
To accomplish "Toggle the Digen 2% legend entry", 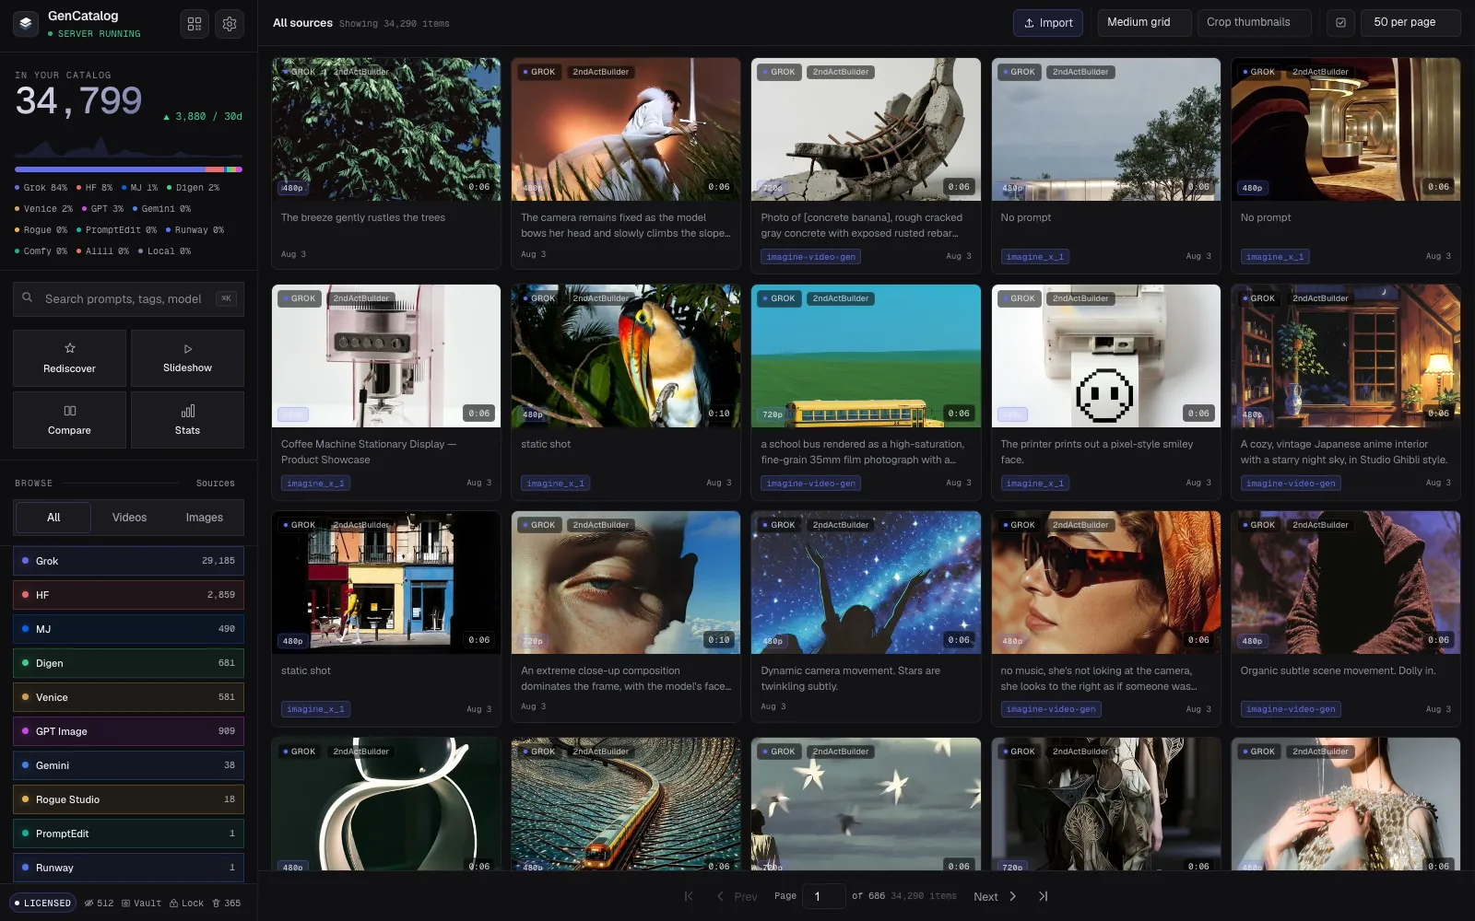I will pyautogui.click(x=194, y=188).
